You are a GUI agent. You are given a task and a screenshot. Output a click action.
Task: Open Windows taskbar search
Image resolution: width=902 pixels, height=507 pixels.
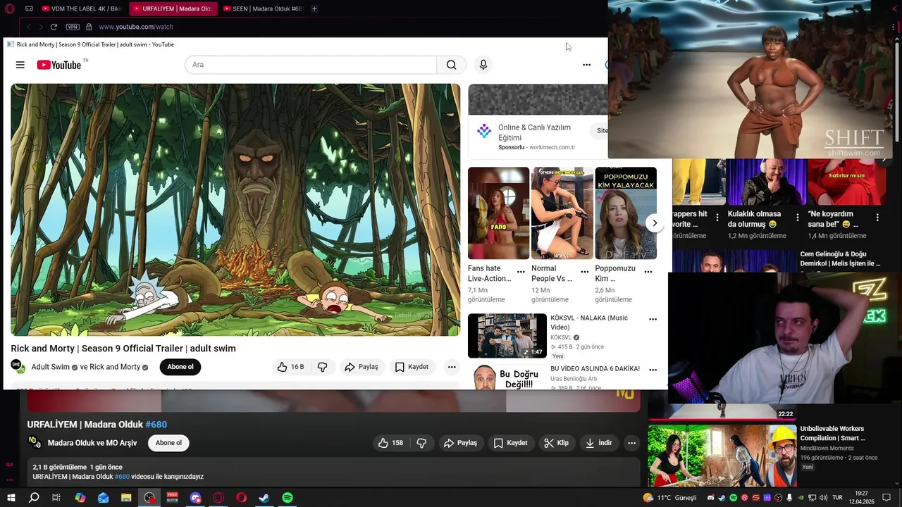pos(34,498)
